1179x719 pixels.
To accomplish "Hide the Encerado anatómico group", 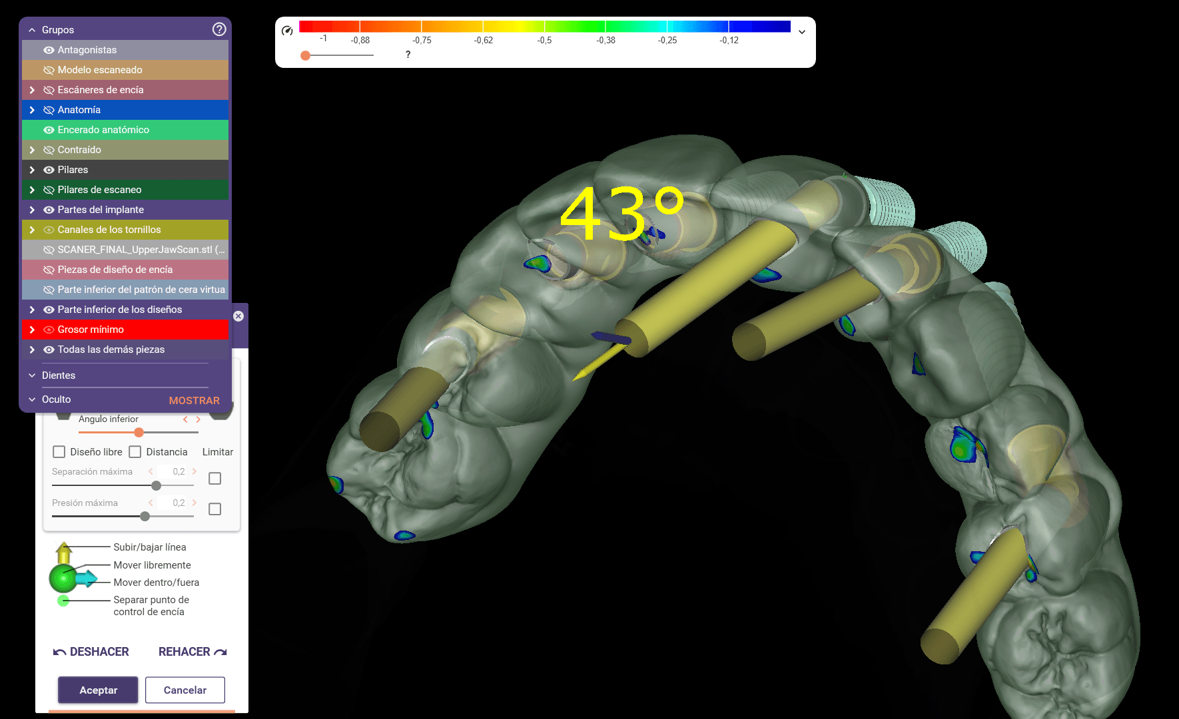I will pos(49,130).
